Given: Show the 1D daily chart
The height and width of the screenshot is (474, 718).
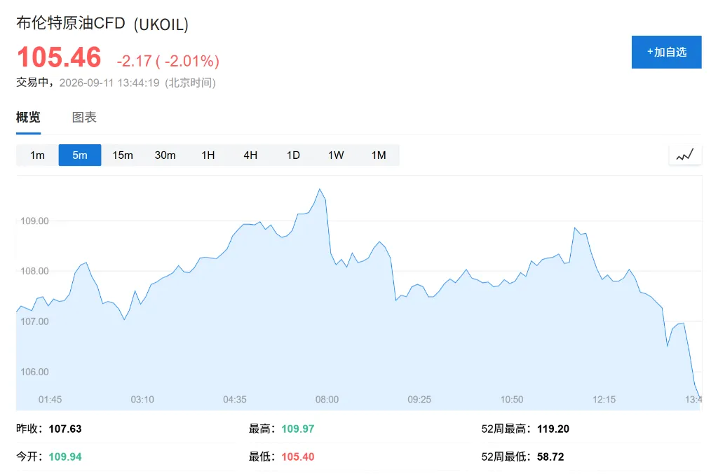Looking at the screenshot, I should tap(293, 155).
